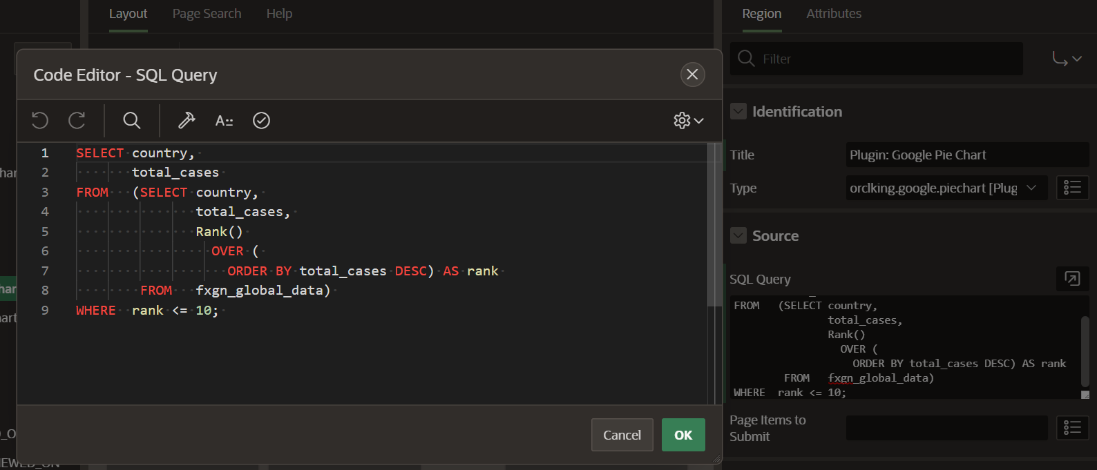Open the Help tab

click(x=279, y=14)
